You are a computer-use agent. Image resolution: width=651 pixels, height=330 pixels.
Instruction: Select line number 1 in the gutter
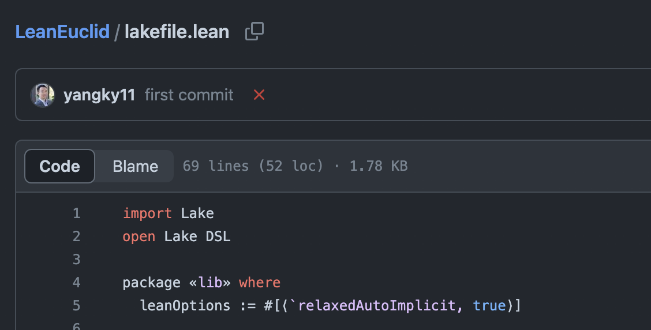pos(76,213)
